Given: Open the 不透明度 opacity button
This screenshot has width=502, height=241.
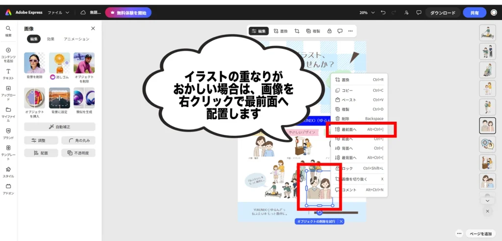Looking at the screenshot, I should (x=78, y=153).
